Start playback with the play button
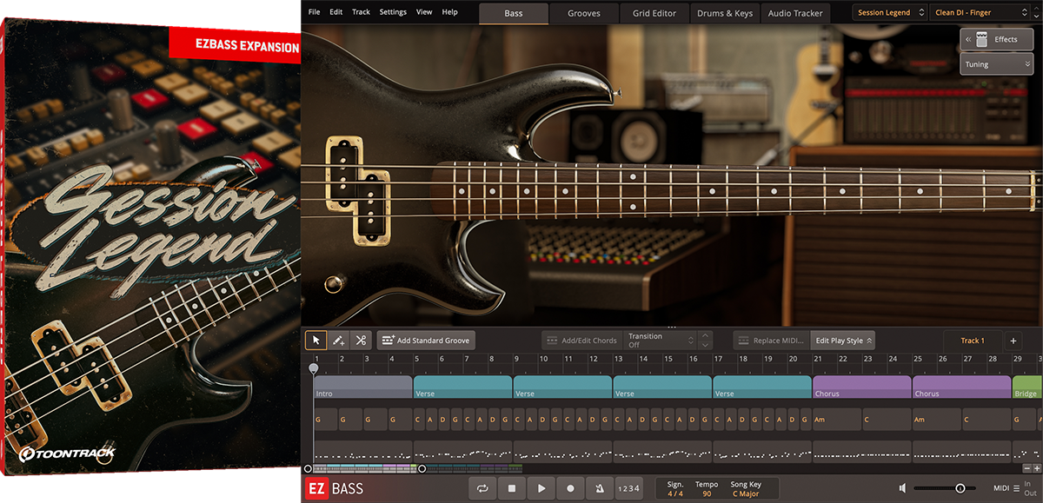The width and height of the screenshot is (1043, 503). pos(541,488)
